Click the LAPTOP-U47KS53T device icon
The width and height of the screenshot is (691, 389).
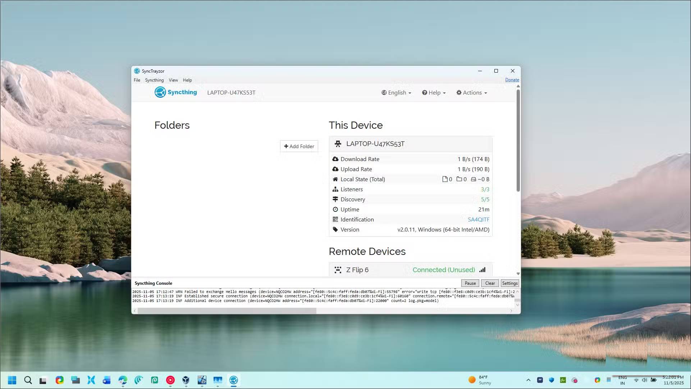pos(338,143)
